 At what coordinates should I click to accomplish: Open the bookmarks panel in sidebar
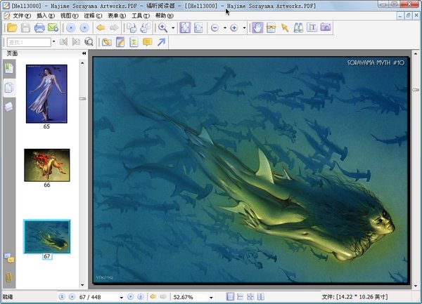pyautogui.click(x=8, y=67)
